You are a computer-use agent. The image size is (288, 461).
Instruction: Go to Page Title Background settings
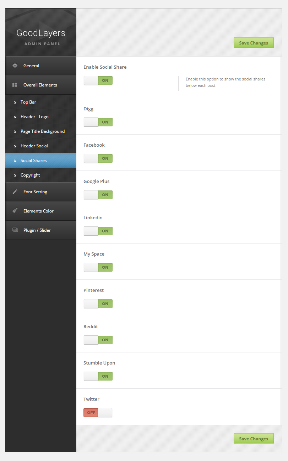tap(43, 131)
